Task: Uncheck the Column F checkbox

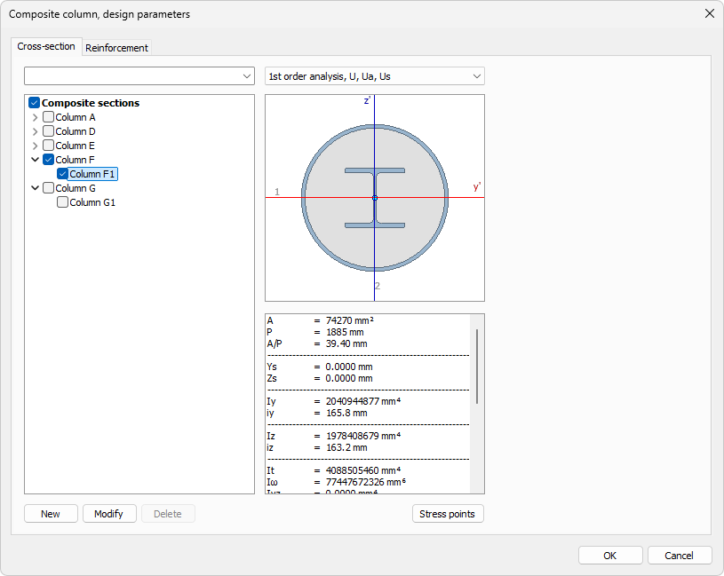Action: click(x=49, y=160)
